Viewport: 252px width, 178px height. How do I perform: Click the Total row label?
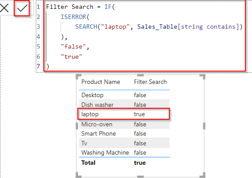88,163
